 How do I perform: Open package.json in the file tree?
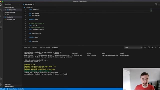click(x=11, y=19)
